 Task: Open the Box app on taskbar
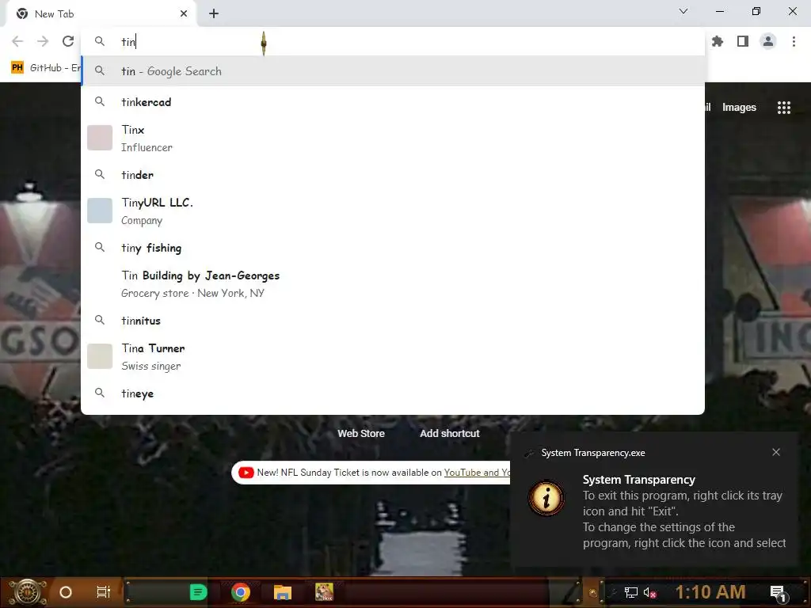tap(324, 592)
